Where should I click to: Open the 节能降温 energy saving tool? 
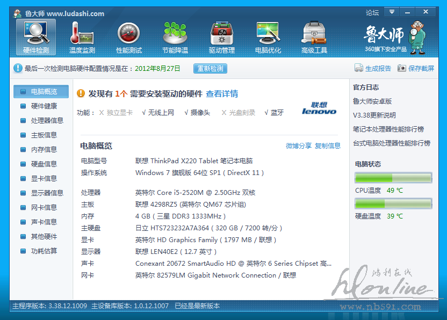coord(175,38)
